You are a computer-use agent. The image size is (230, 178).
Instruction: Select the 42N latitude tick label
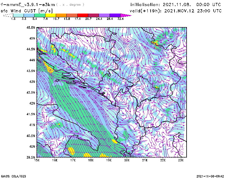pyautogui.click(x=32, y=103)
